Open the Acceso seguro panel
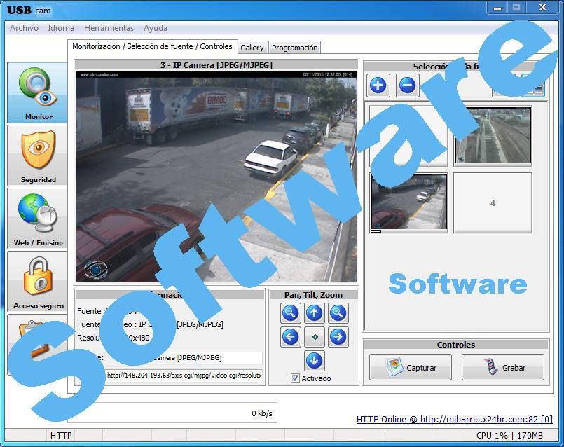 point(38,280)
